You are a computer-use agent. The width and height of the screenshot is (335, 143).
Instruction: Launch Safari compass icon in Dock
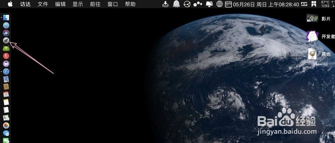[x=6, y=71]
